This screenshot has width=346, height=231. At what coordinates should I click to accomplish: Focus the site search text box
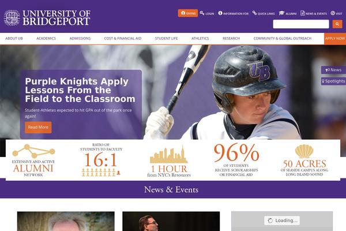pos(301,24)
